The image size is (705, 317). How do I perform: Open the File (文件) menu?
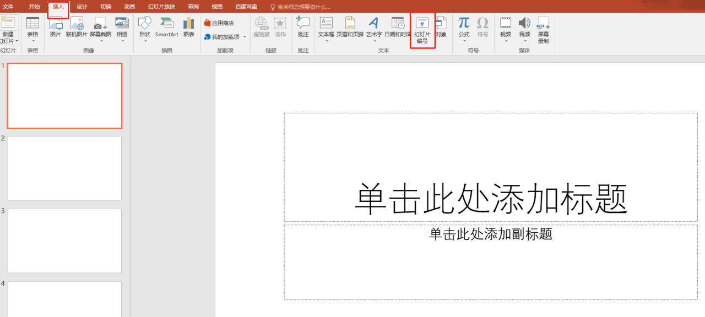coord(8,7)
